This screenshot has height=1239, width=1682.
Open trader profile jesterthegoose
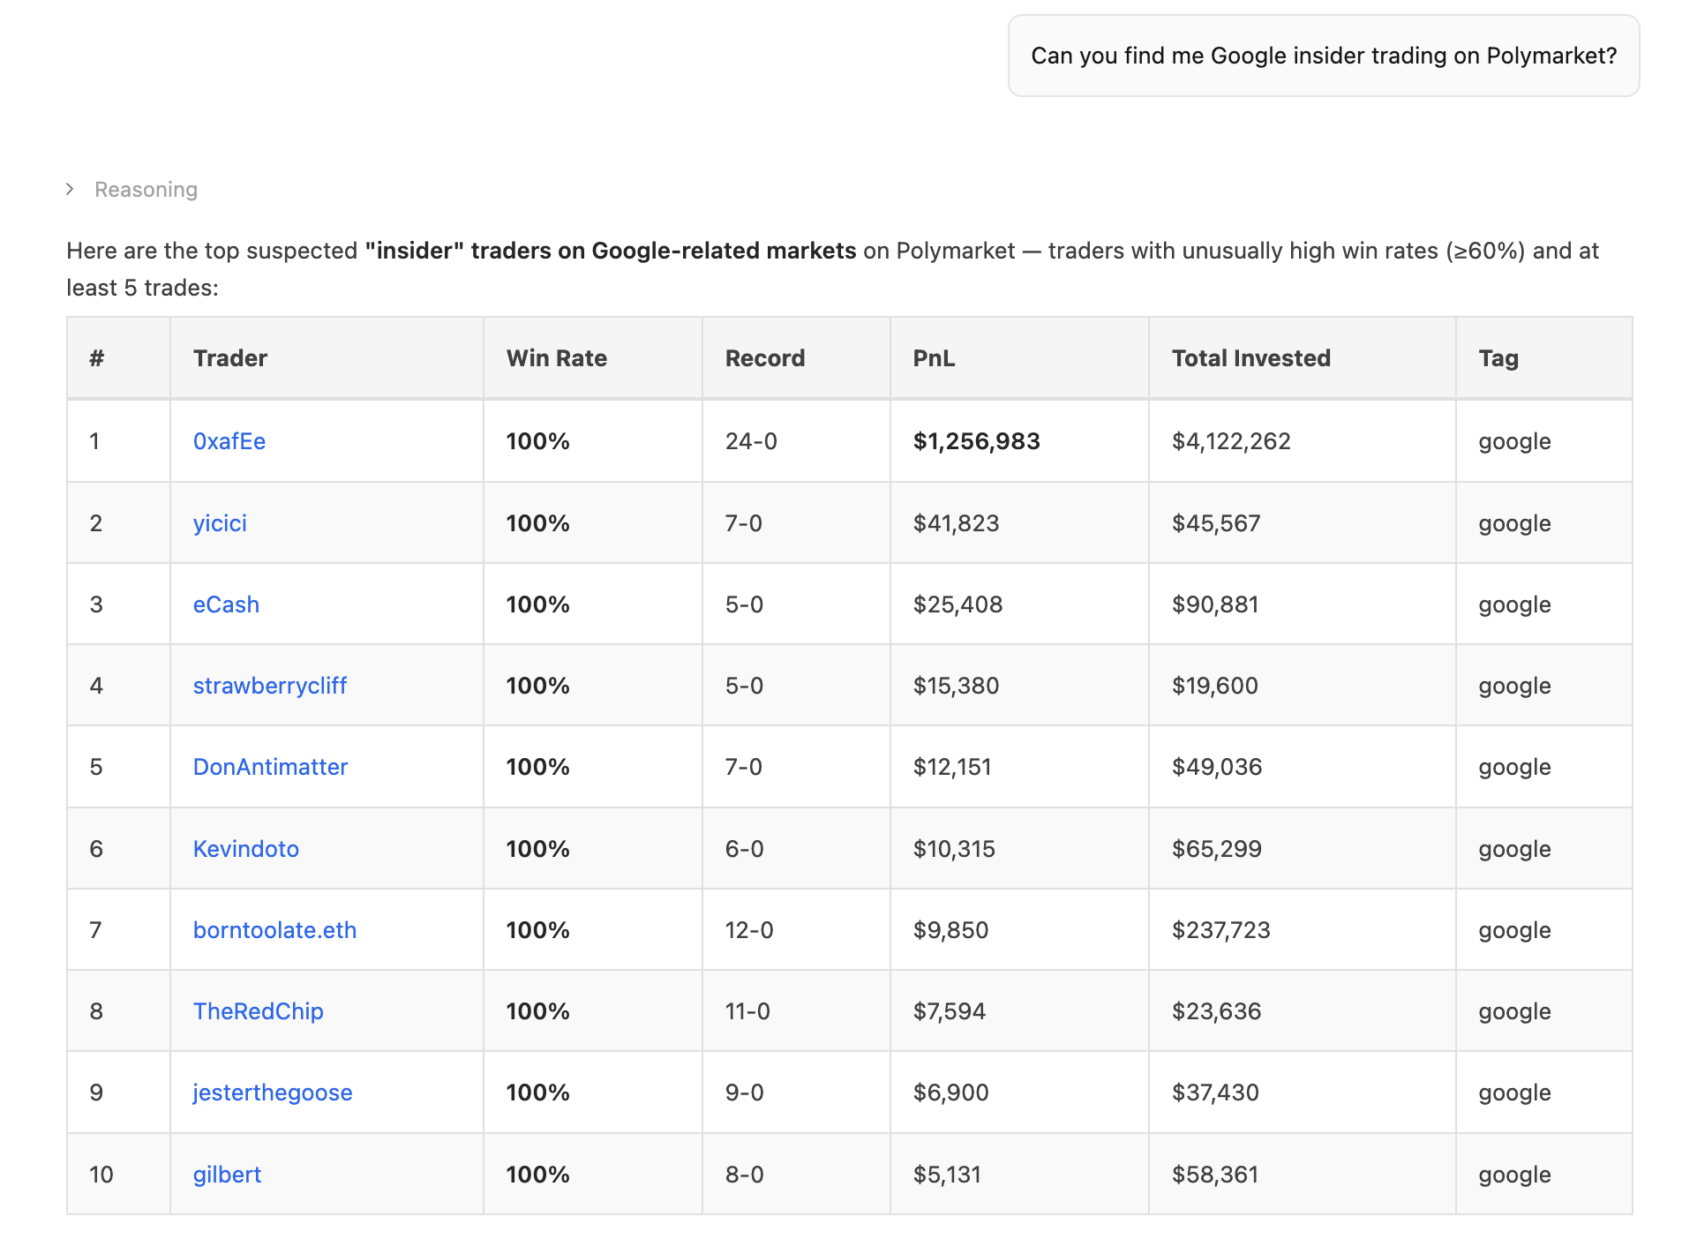tap(272, 1093)
